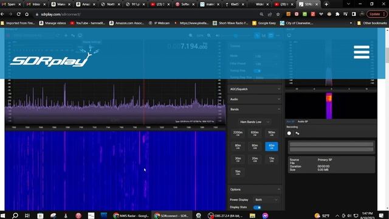Screen dimensions: 389x219
Task: Select the highlighted 40m band button
Action: (x=272, y=146)
